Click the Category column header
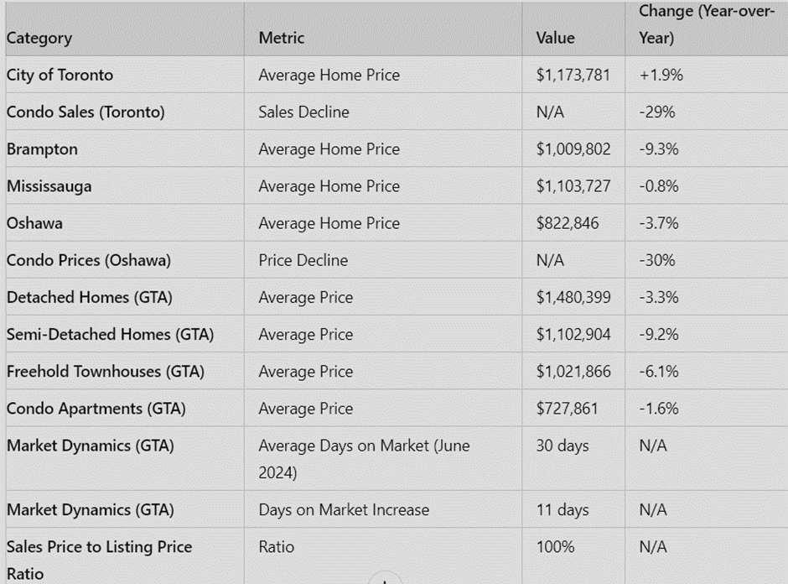Image resolution: width=788 pixels, height=584 pixels. 39,38
